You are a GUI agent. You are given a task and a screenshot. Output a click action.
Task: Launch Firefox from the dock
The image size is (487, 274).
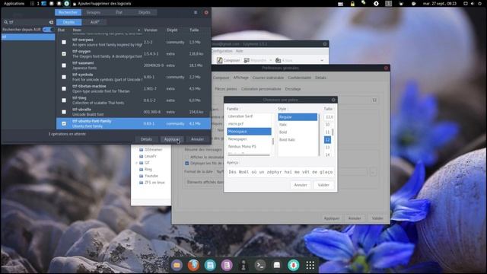193,265
